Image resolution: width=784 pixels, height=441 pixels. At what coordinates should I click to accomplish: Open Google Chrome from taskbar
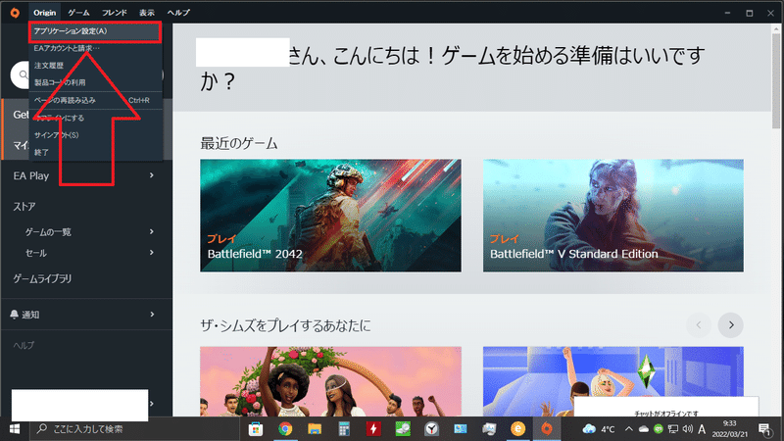pyautogui.click(x=285, y=429)
